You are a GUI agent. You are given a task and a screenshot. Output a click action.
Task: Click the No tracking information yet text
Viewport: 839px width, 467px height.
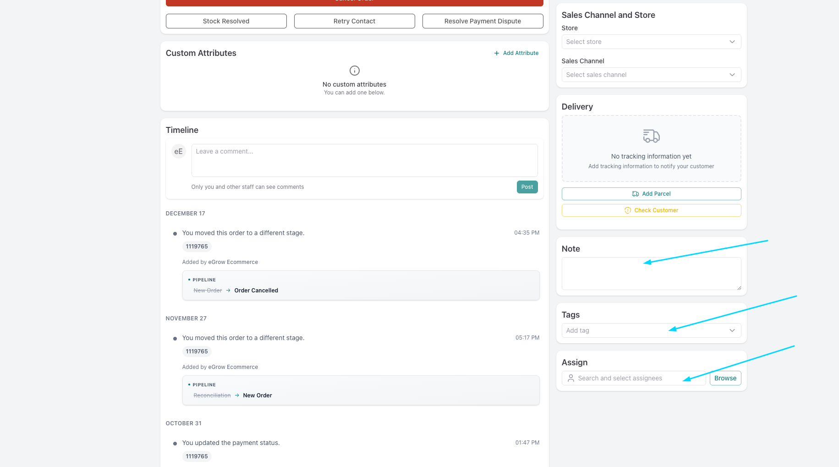[x=651, y=156]
